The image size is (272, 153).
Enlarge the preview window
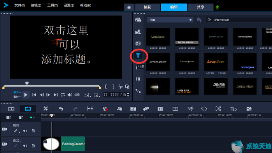coord(127,86)
